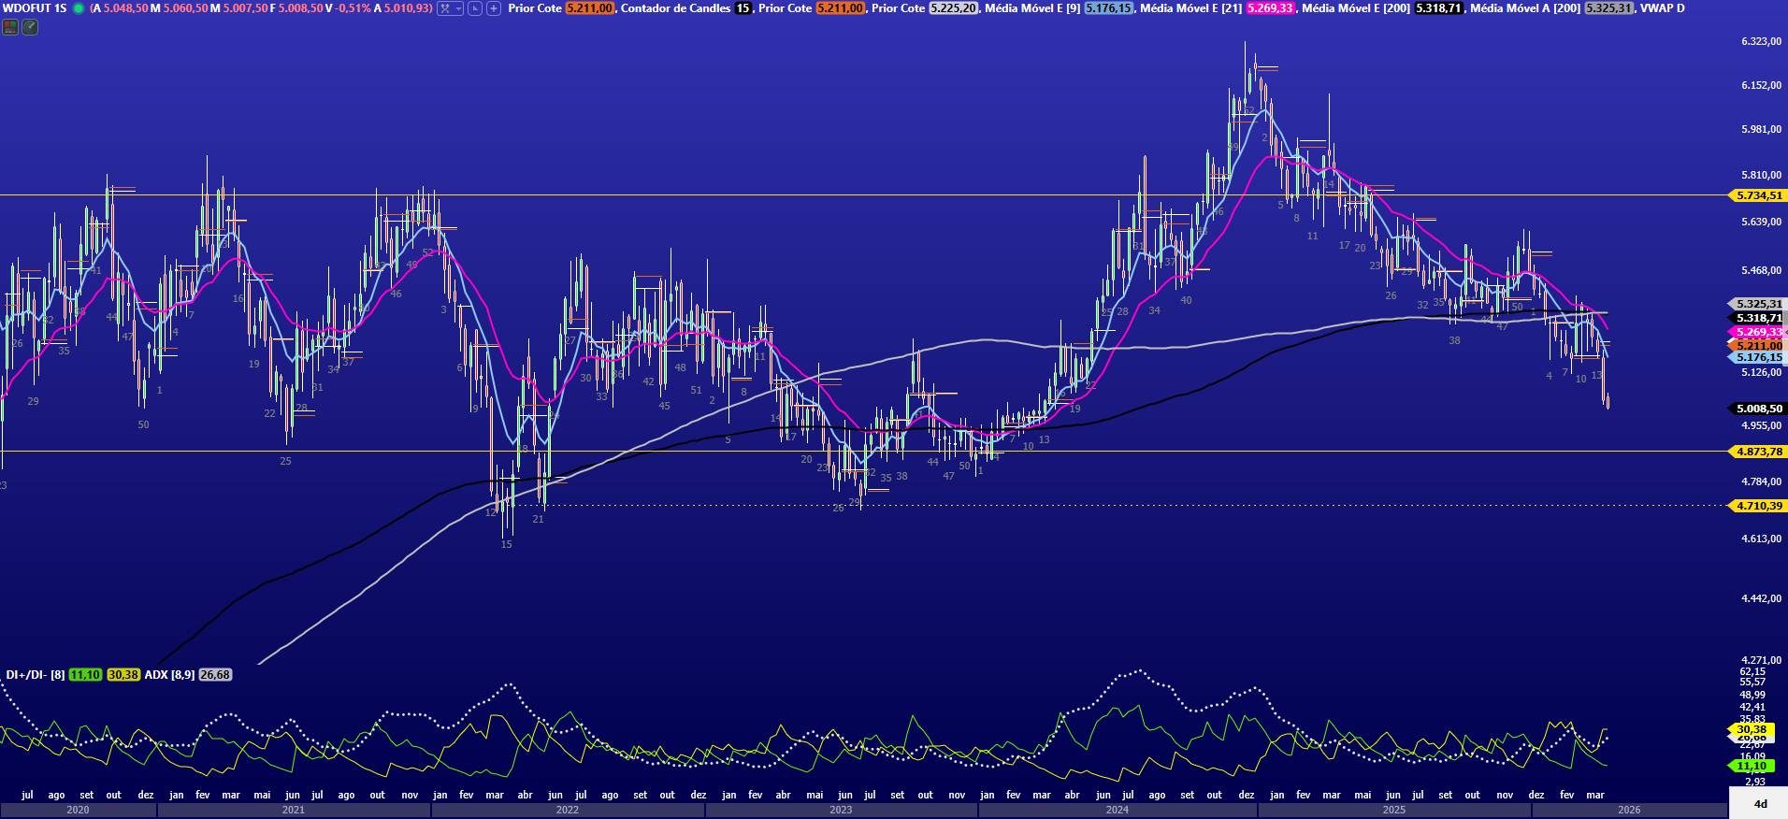The height and width of the screenshot is (819, 1788).
Task: Click the green DI+ value 11,10 in legend
Action: pyautogui.click(x=85, y=675)
